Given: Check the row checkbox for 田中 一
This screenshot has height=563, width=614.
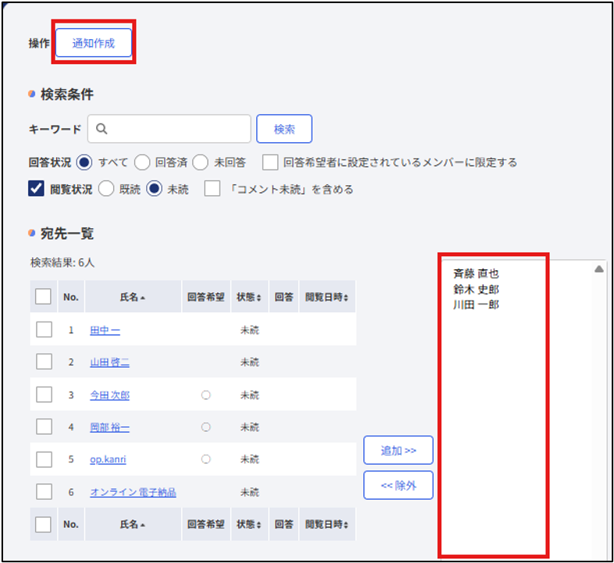Looking at the screenshot, I should pyautogui.click(x=44, y=330).
